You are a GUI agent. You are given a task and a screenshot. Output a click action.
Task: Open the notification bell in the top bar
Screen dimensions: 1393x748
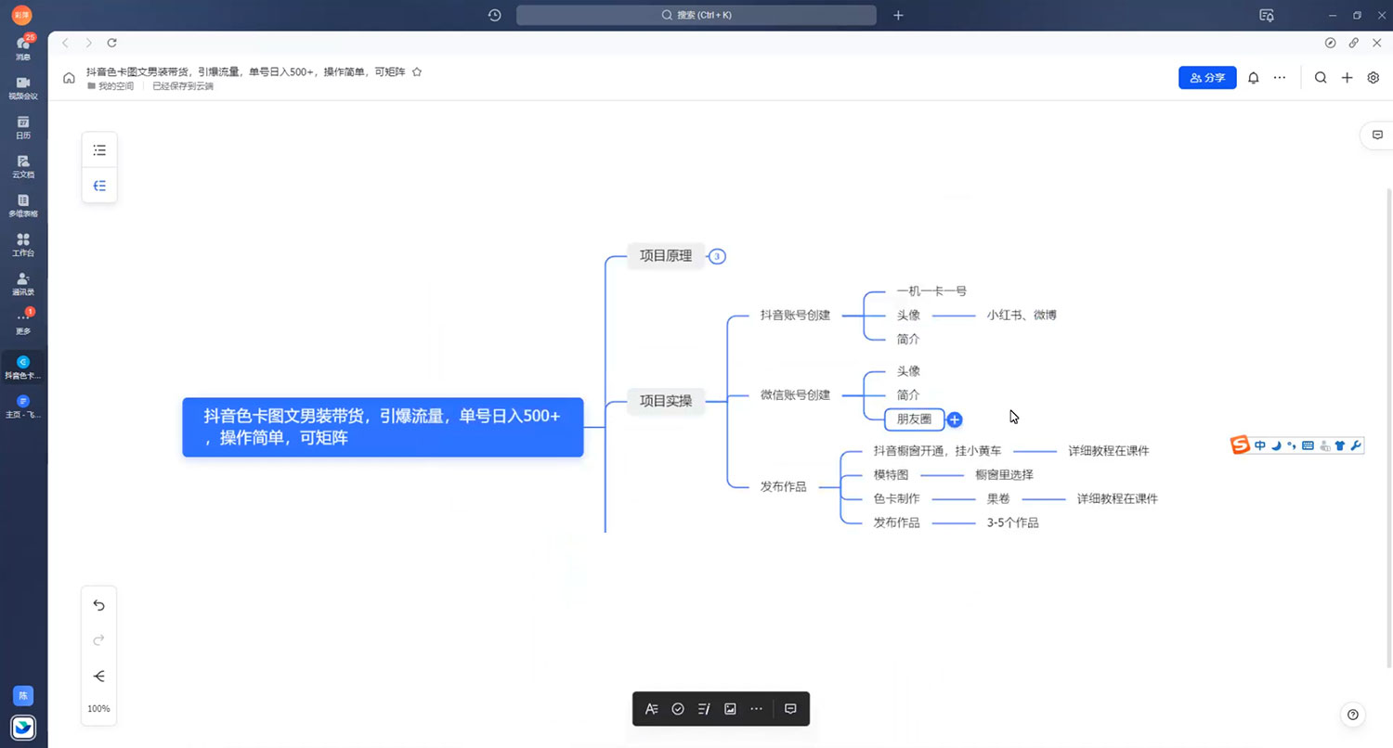(x=1253, y=78)
